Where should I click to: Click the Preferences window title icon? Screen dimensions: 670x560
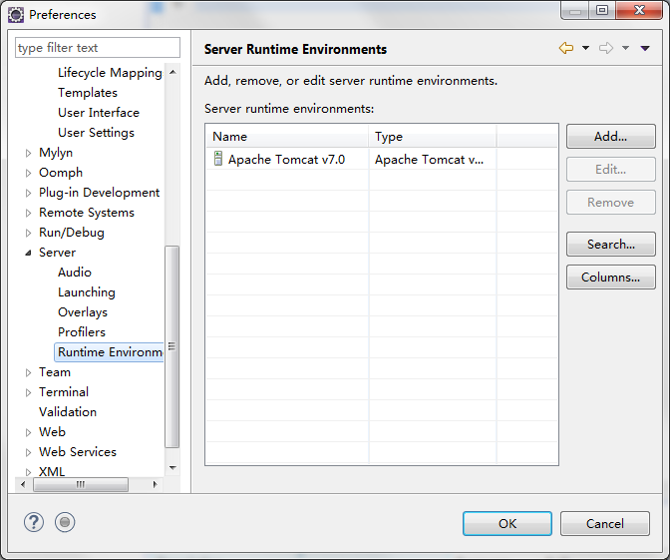(16, 15)
